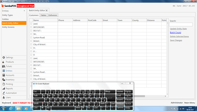Click Bksp key on on-screen keyboard
The image size is (197, 111).
[x=110, y=92]
